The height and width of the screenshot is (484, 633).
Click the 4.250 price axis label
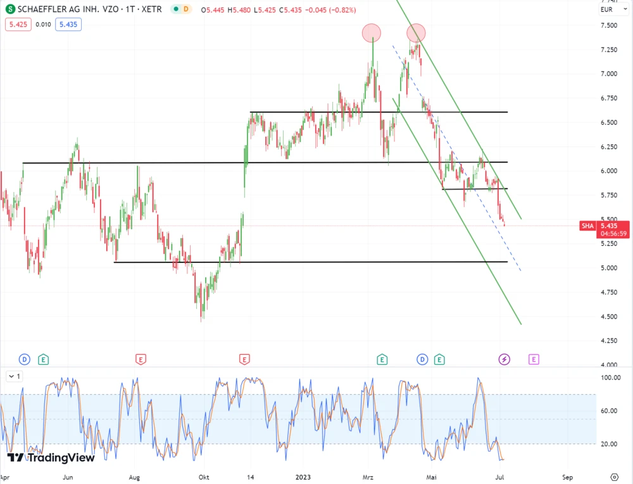click(x=609, y=341)
